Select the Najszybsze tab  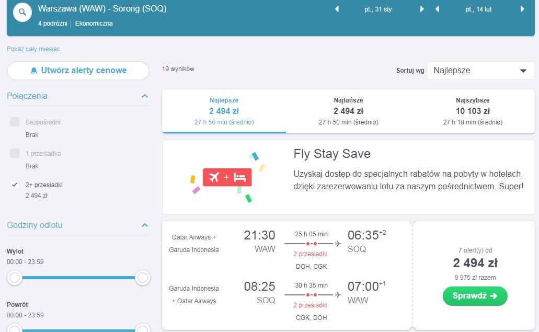473,111
